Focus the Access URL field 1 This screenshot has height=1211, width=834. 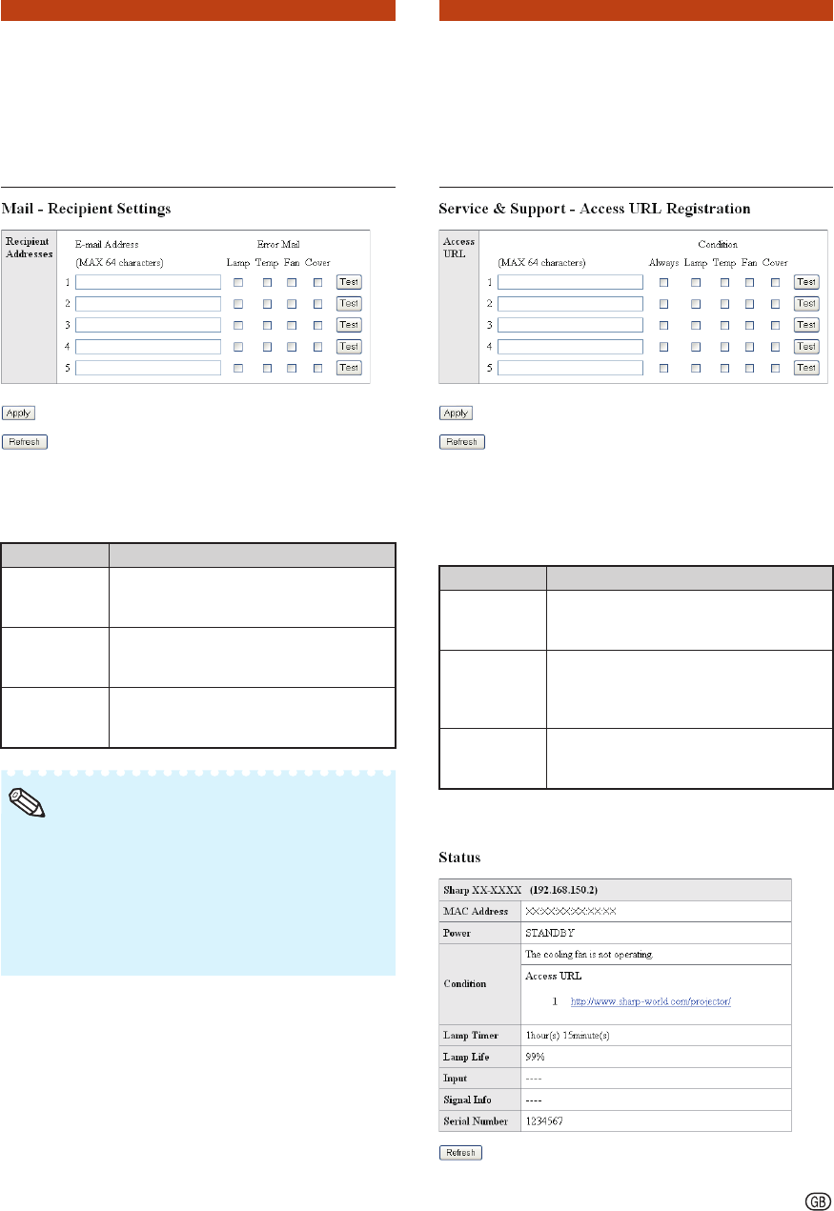tap(570, 282)
